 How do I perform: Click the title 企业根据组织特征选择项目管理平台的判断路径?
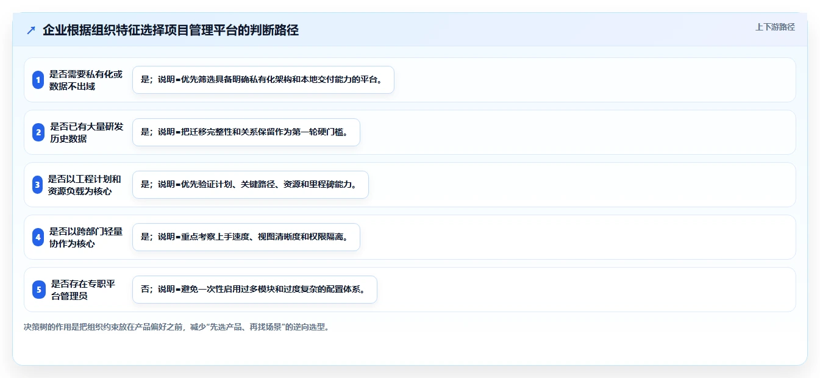tap(171, 30)
